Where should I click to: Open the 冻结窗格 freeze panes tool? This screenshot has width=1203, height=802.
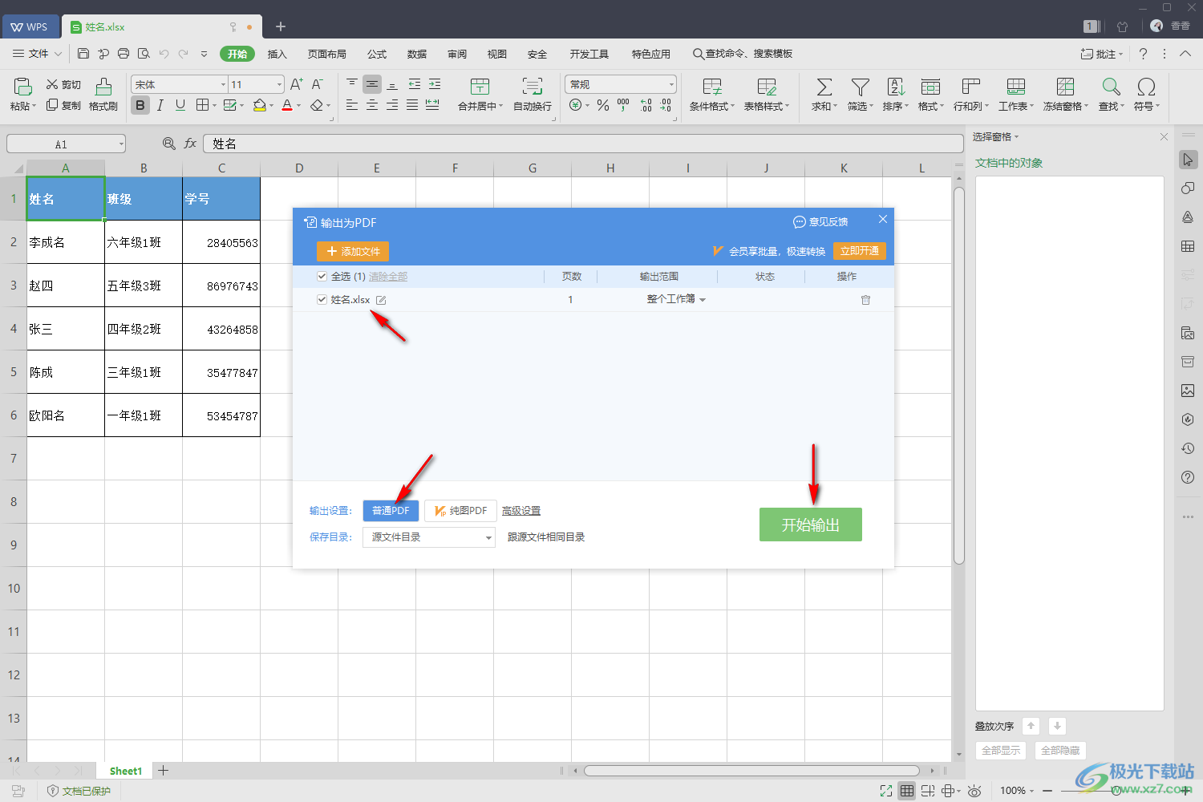click(x=1065, y=94)
